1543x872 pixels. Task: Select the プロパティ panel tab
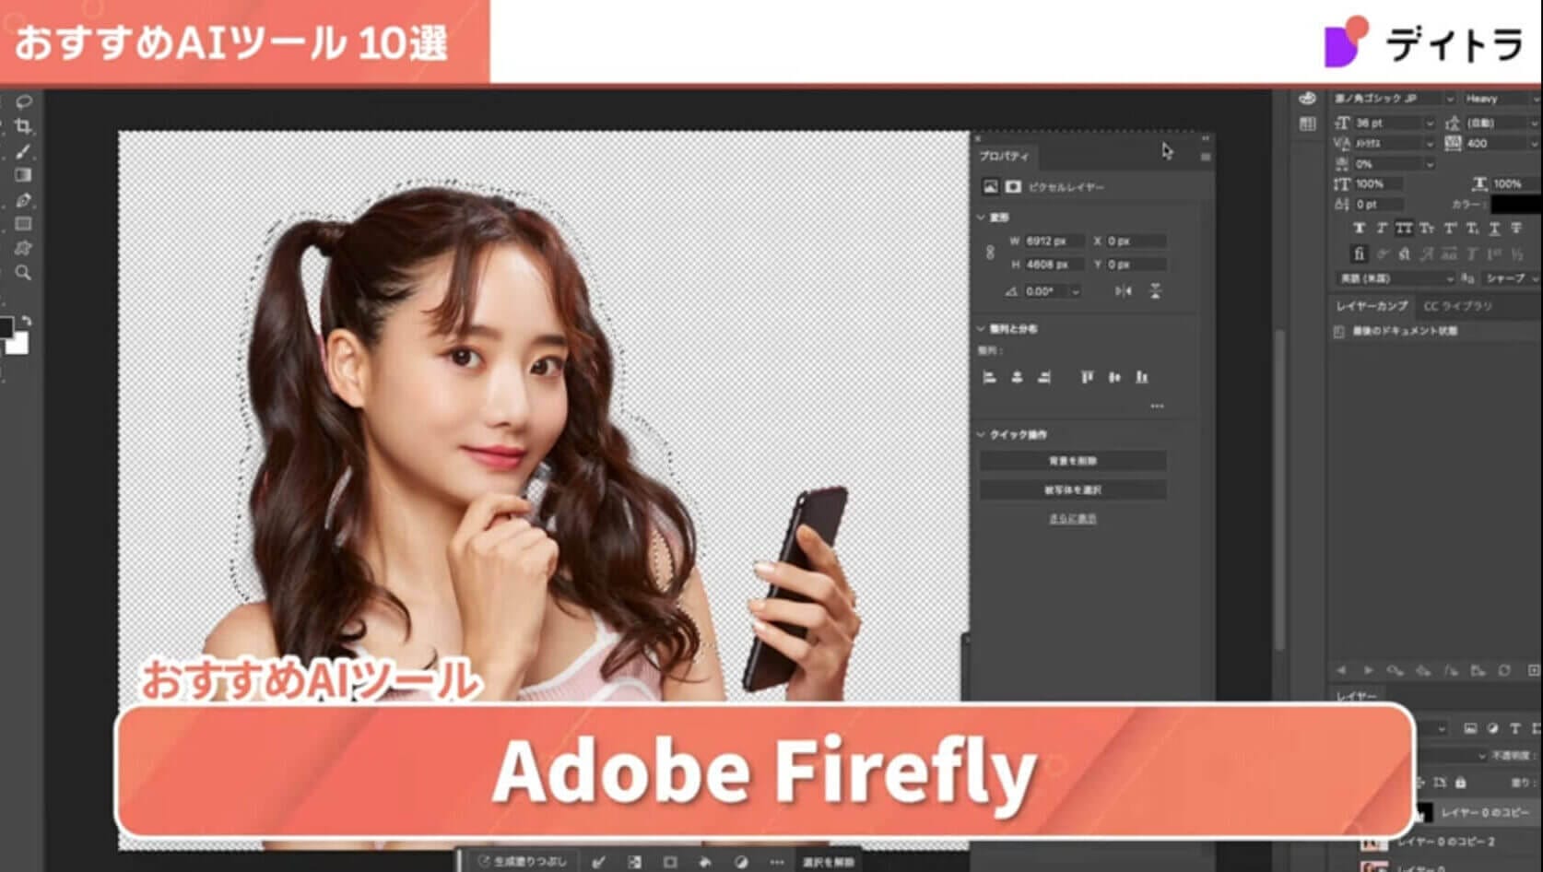click(x=1004, y=157)
